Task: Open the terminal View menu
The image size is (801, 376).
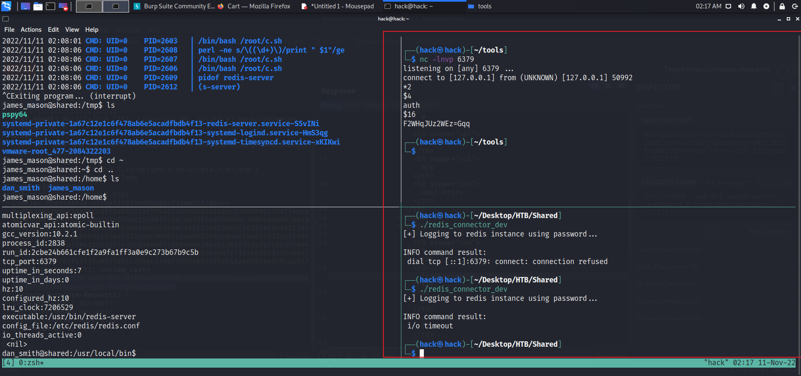Action: (72, 30)
